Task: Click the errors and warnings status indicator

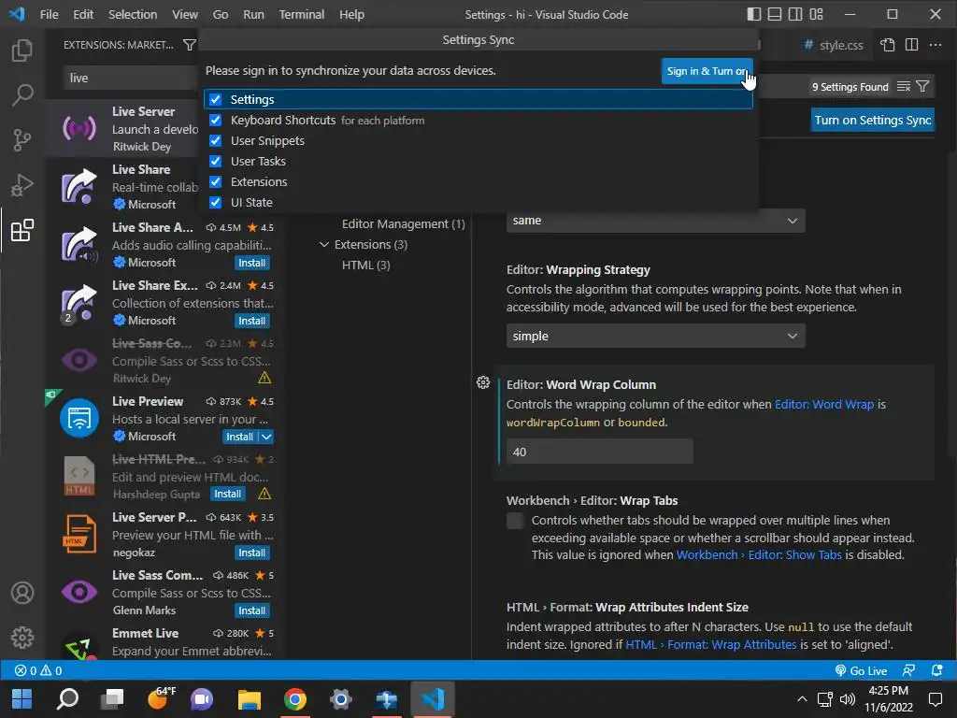Action: (38, 670)
